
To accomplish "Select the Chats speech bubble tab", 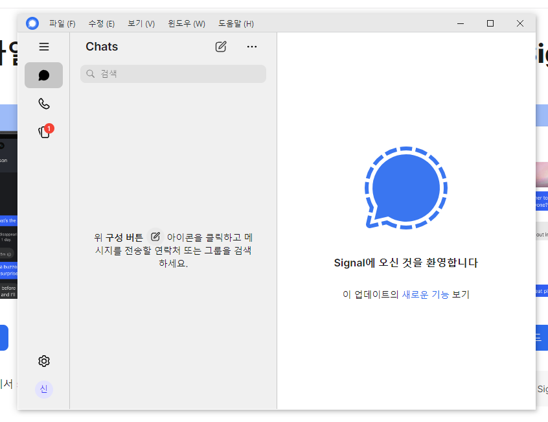I will click(43, 75).
